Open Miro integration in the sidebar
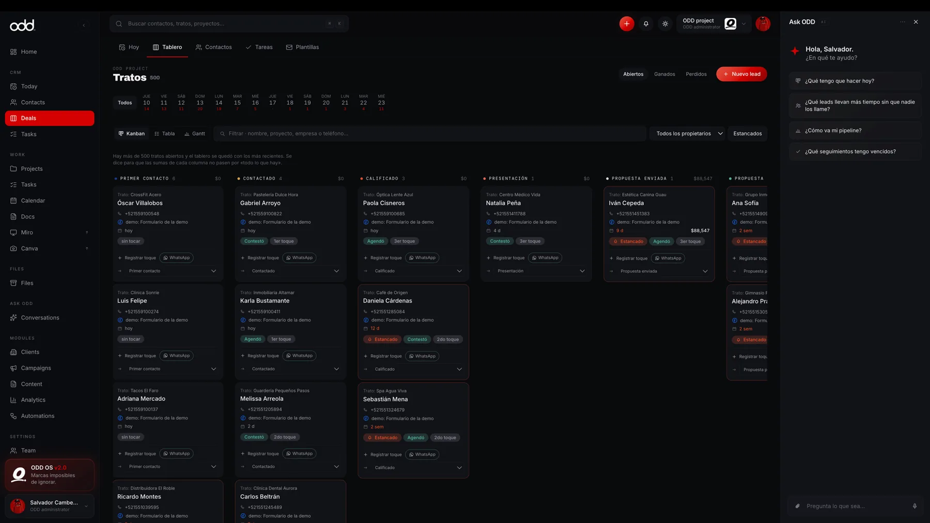The width and height of the screenshot is (930, 523). point(50,232)
